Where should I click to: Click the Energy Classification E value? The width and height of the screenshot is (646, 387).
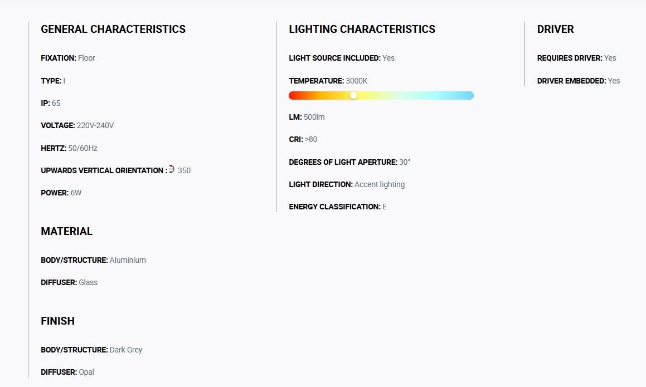(385, 207)
